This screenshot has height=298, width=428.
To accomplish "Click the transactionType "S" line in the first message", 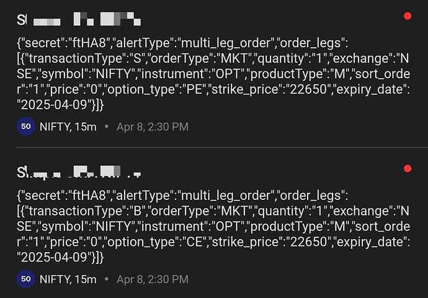I will [213, 58].
